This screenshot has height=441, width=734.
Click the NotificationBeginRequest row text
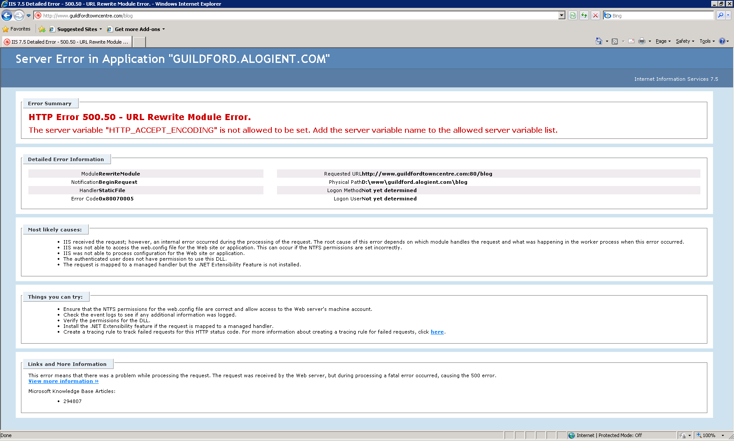pyautogui.click(x=104, y=182)
